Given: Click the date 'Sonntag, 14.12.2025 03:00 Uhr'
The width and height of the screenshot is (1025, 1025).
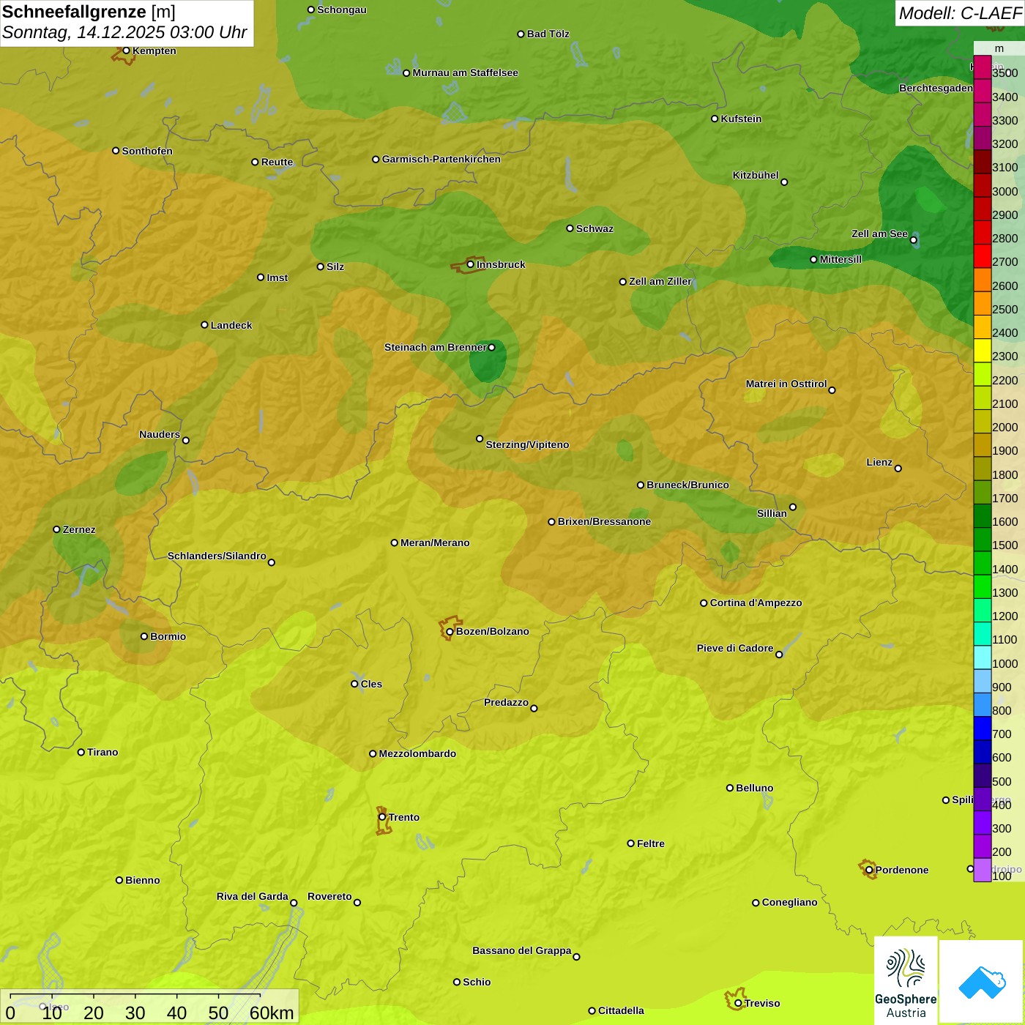Looking at the screenshot, I should tap(124, 33).
